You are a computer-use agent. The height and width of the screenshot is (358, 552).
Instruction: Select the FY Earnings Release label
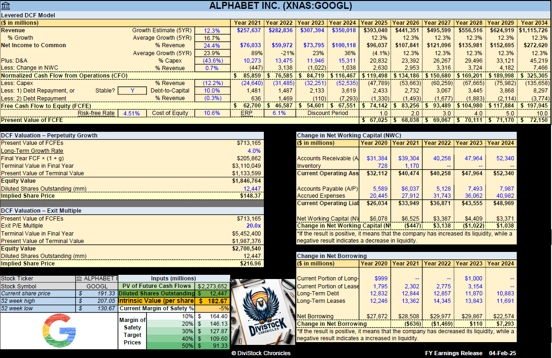[x=453, y=353]
